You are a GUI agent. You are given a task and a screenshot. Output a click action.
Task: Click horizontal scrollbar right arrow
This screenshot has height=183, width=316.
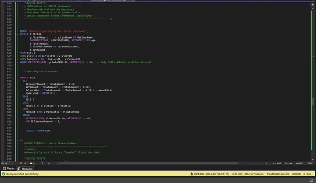tap(266, 163)
